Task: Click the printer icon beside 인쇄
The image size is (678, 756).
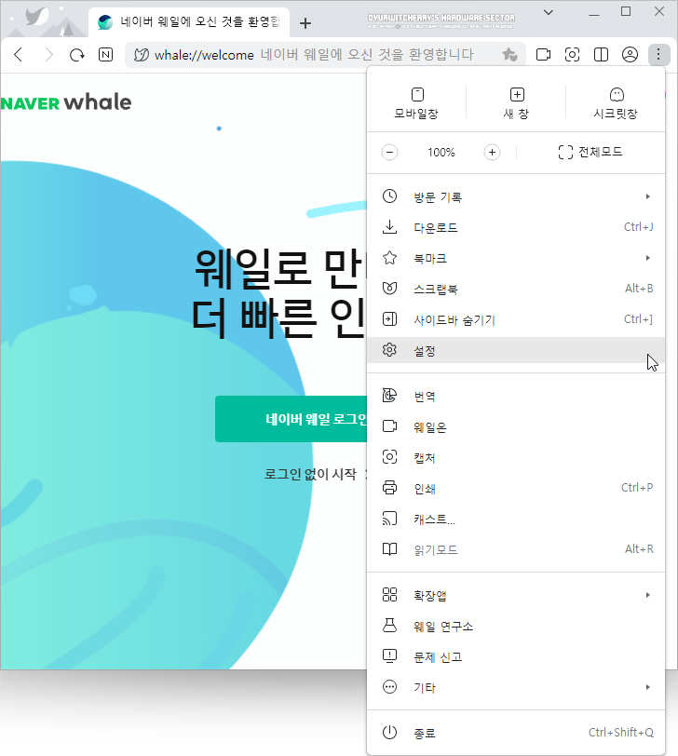Action: coord(389,488)
